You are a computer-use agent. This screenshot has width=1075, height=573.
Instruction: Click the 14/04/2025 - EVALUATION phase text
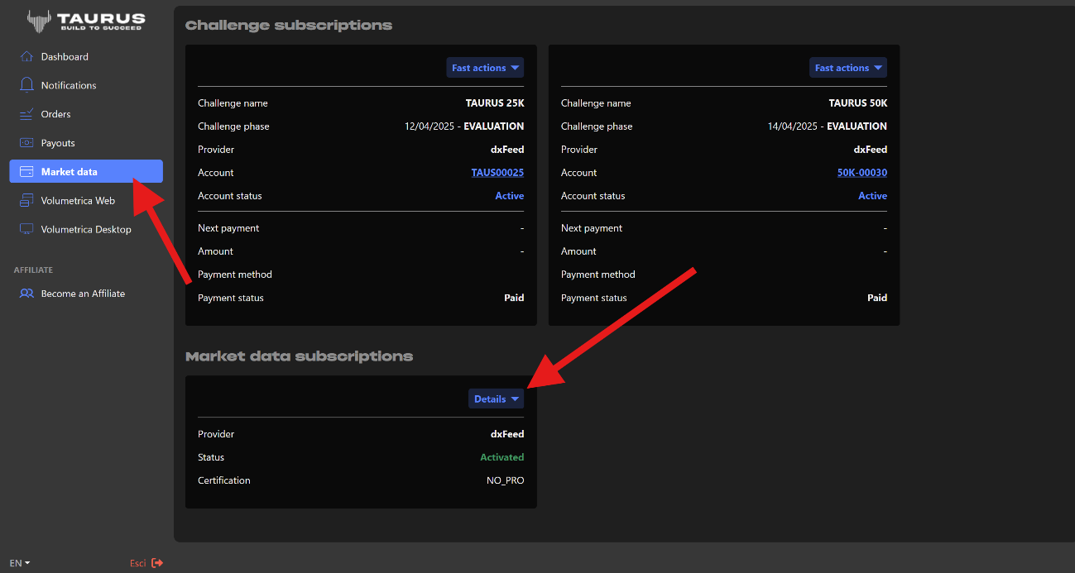tap(828, 127)
